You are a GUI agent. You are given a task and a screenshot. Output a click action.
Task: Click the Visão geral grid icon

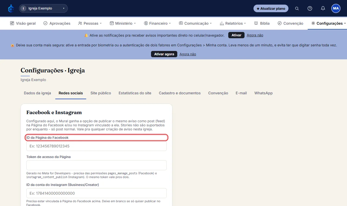12,23
